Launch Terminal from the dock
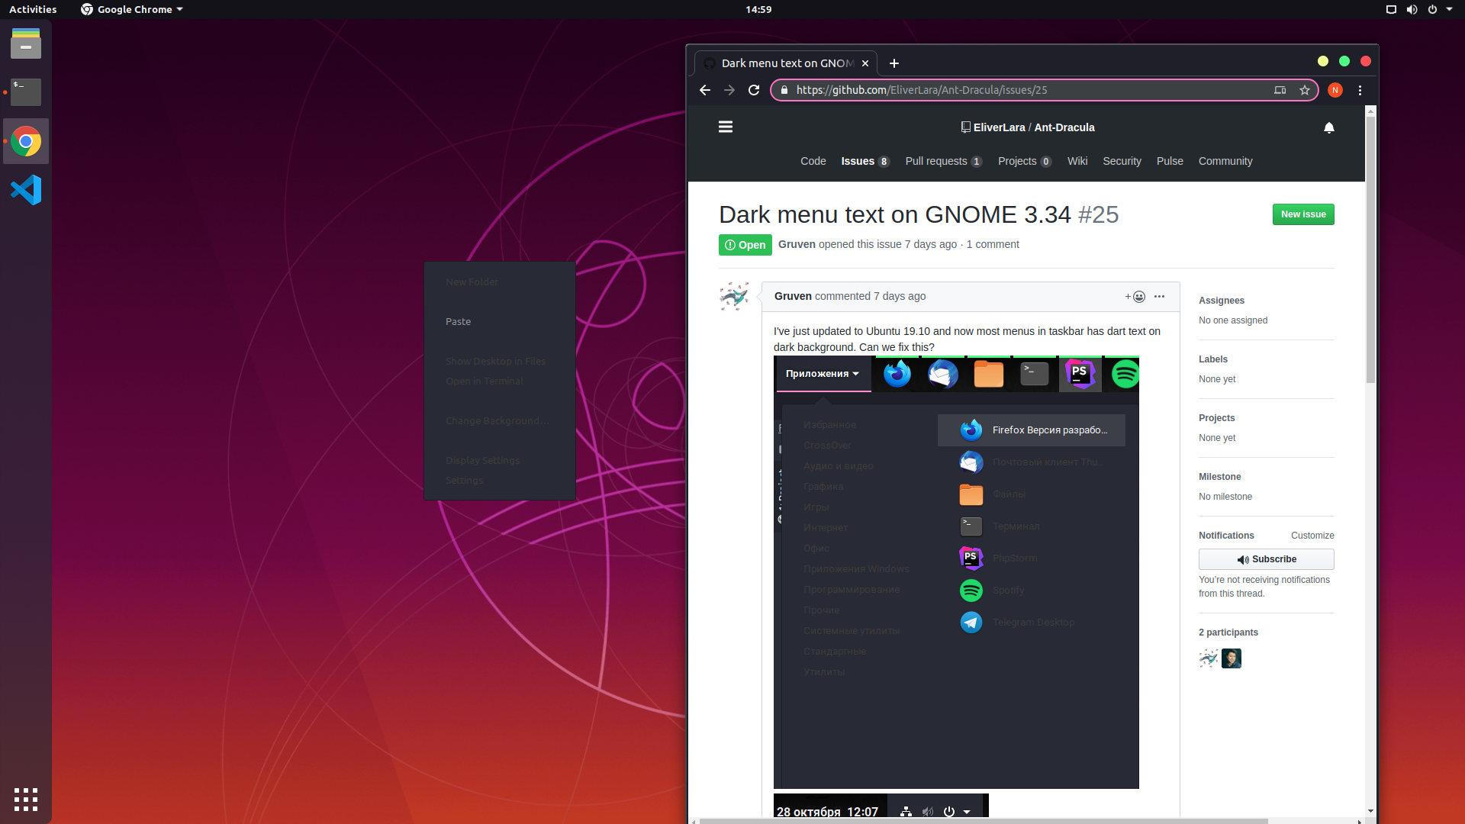Screen dimensions: 1465x824 [x=26, y=92]
